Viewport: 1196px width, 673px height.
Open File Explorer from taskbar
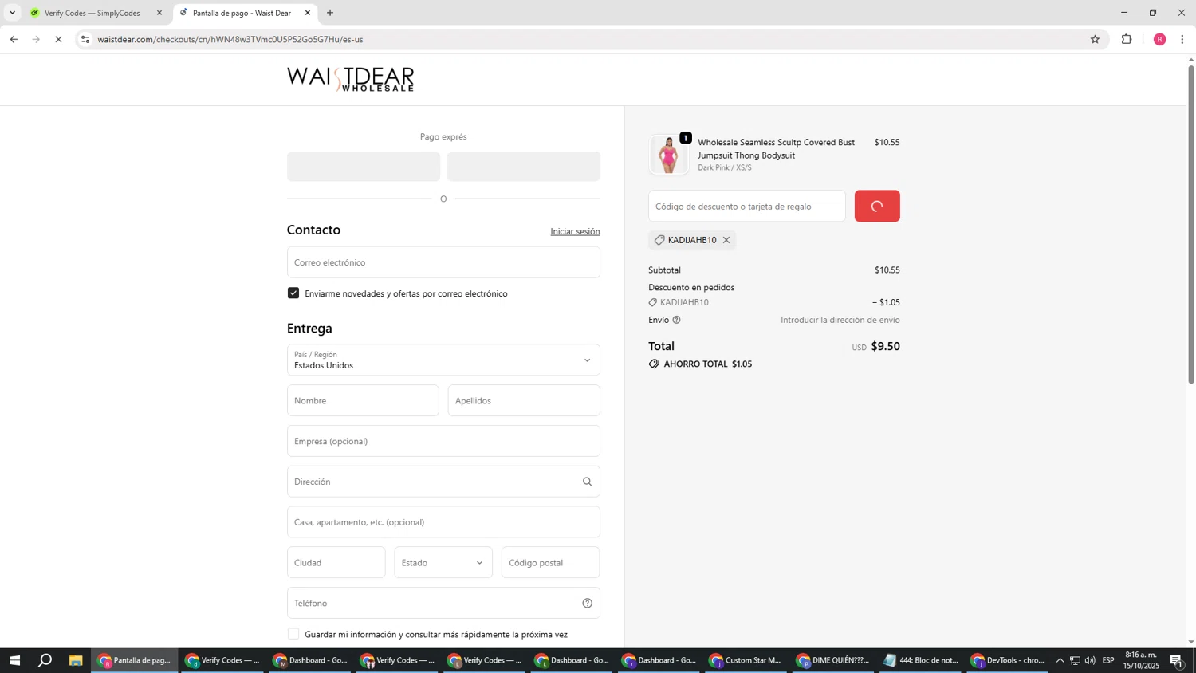coord(76,660)
